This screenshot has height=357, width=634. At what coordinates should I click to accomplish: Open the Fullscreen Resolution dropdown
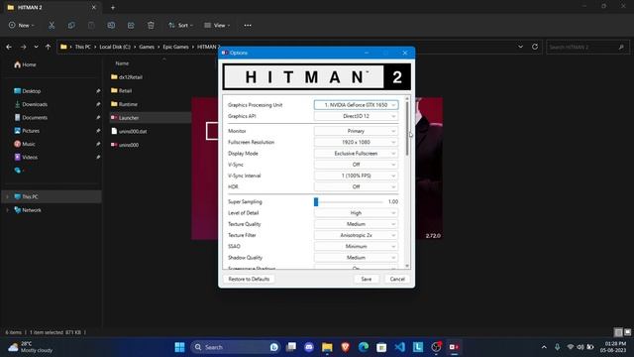(356, 142)
